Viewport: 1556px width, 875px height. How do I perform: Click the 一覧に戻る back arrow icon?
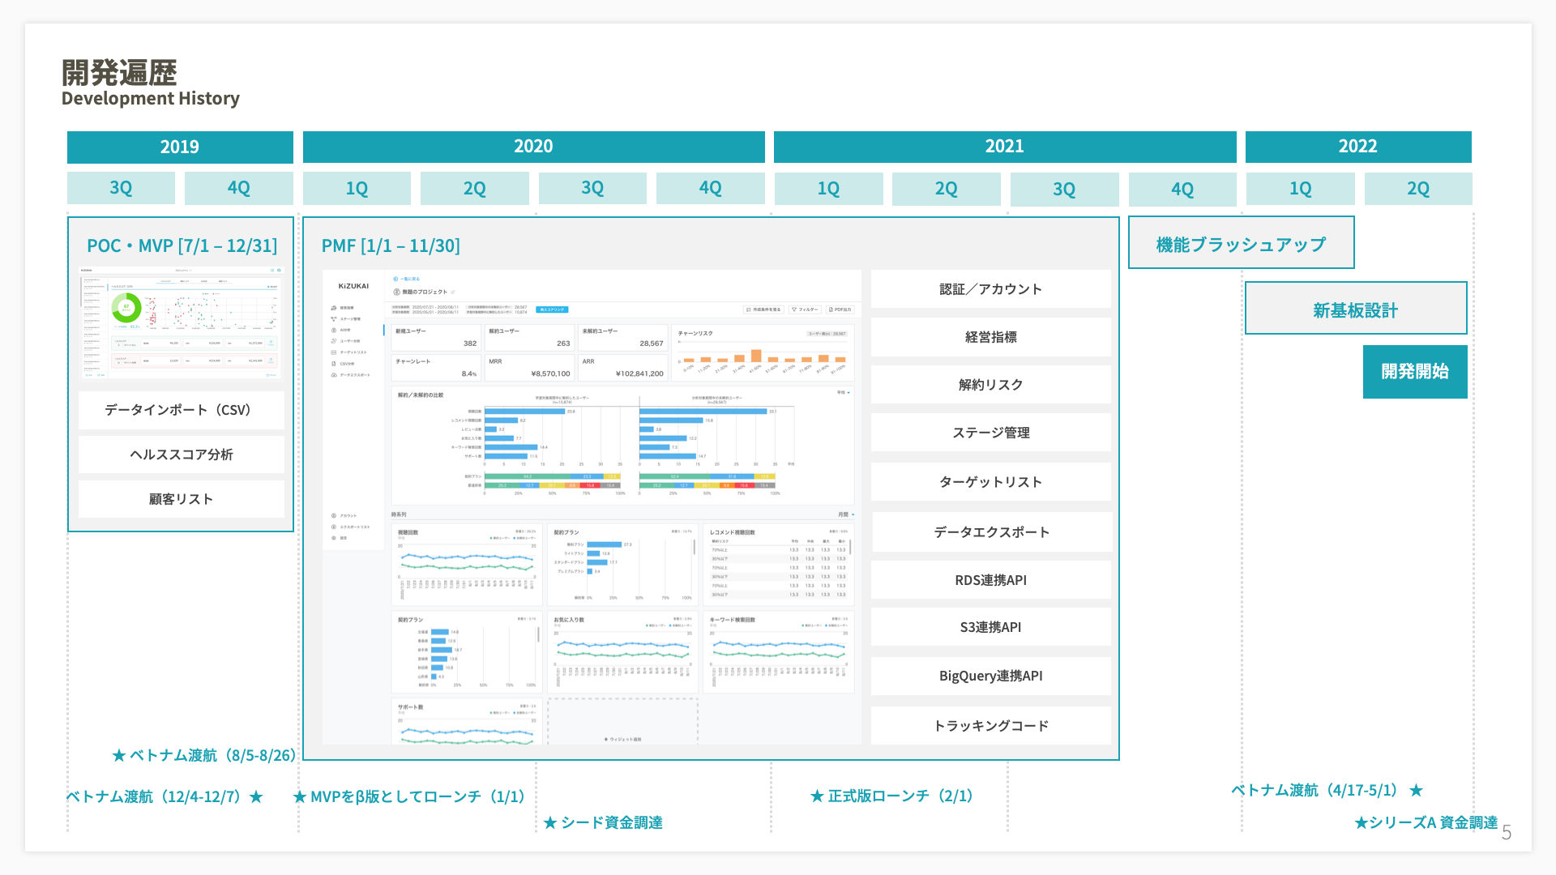(x=395, y=279)
